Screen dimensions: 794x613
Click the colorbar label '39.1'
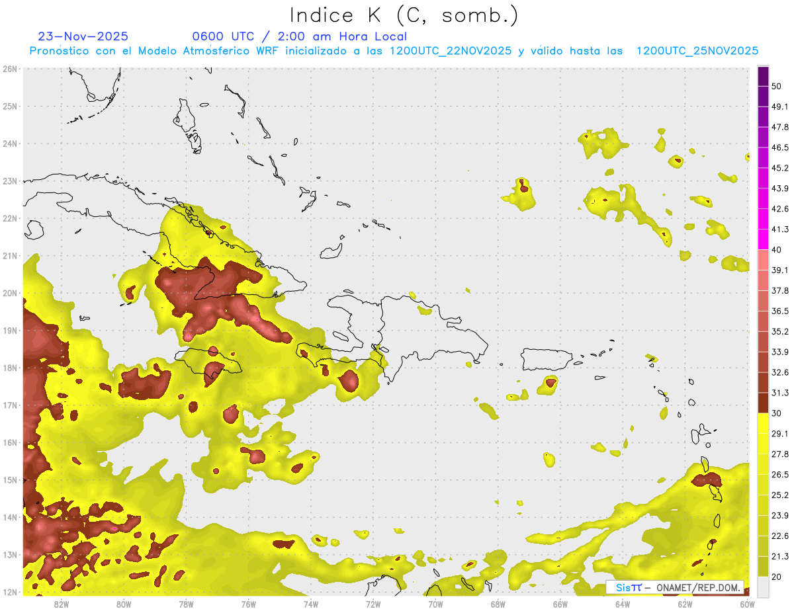click(x=779, y=270)
